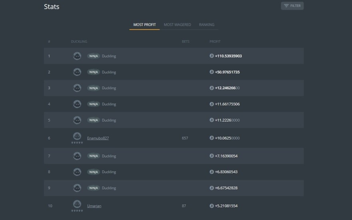
Task: Click the DUCKLING column header
Action: (79, 41)
